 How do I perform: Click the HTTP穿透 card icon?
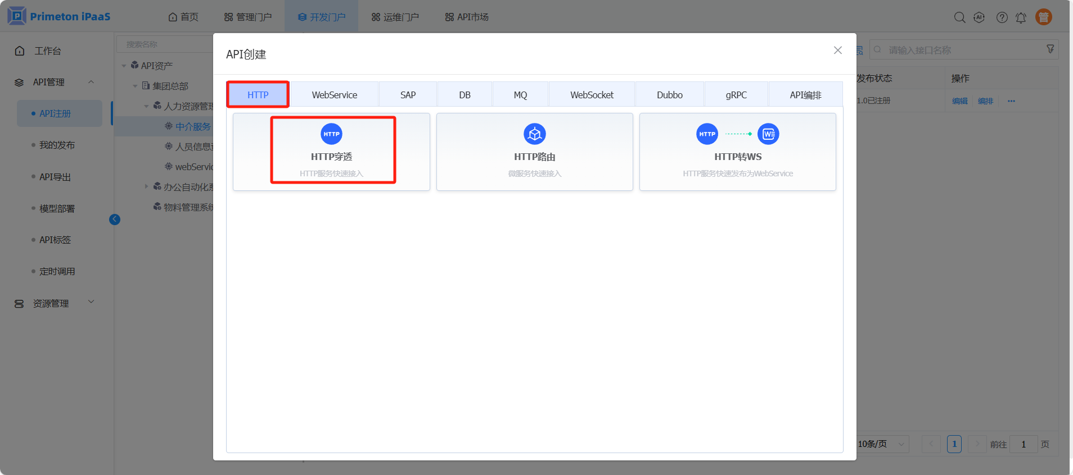[x=331, y=134]
